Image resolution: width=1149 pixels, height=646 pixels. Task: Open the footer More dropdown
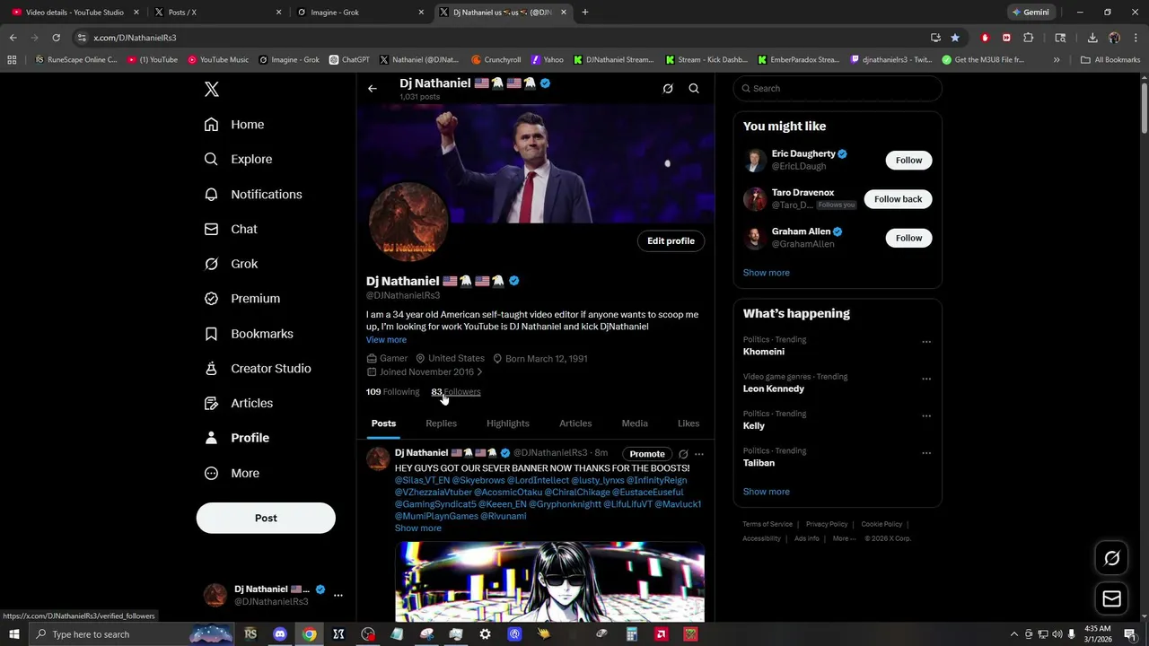(x=844, y=538)
